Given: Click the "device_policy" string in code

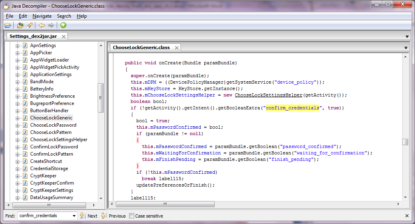Looking at the screenshot, I should pos(295,82).
